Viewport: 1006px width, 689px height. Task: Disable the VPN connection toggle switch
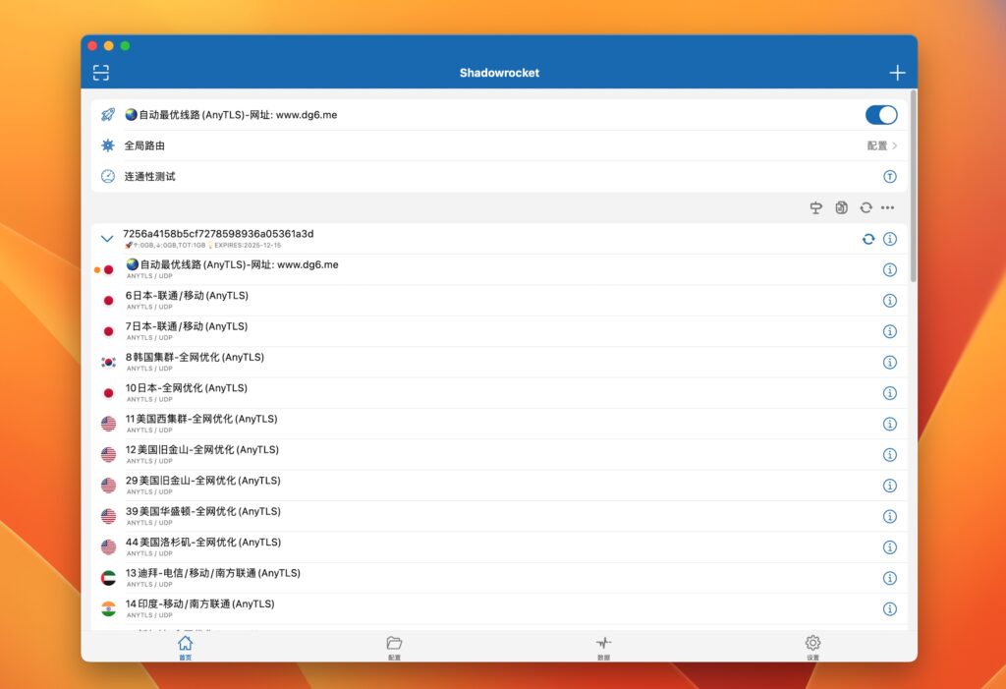click(880, 114)
